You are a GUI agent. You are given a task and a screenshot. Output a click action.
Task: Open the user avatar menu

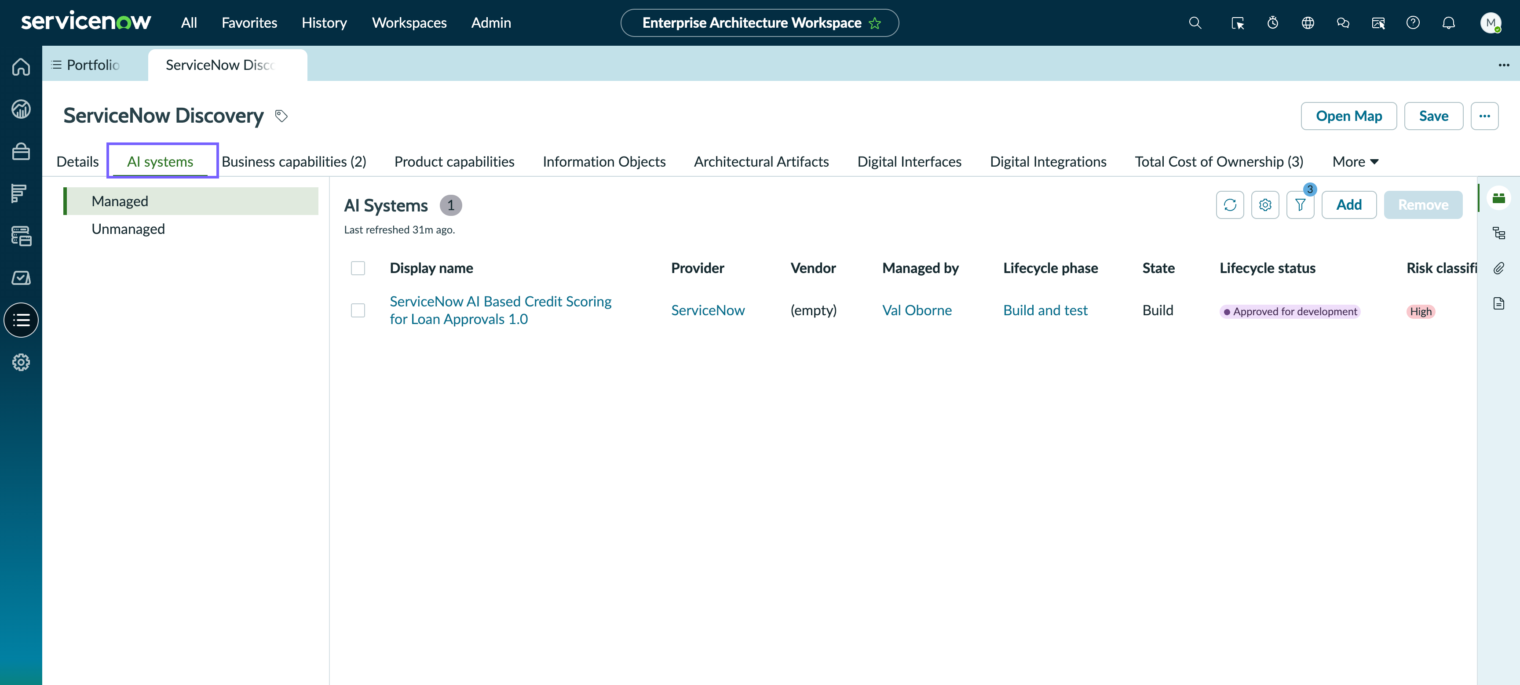(x=1491, y=23)
